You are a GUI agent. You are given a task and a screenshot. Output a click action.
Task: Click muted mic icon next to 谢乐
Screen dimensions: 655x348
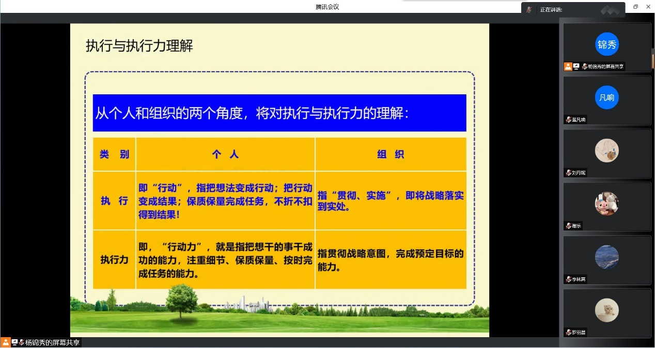pos(568,226)
